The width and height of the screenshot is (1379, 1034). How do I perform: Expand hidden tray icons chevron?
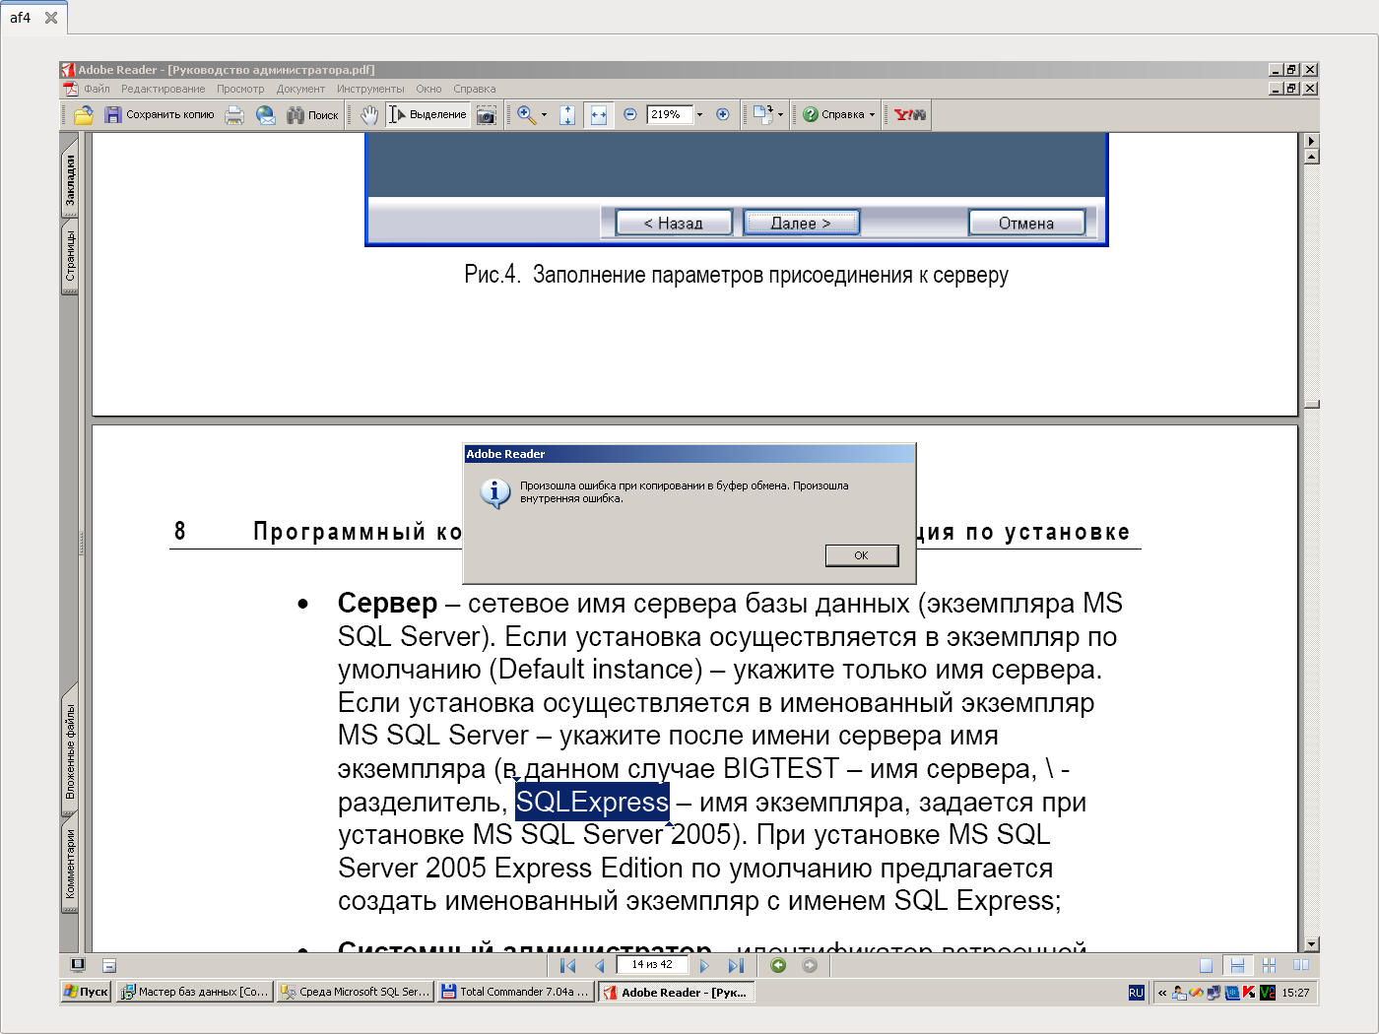pos(1162,993)
